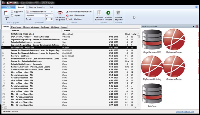Open Fenêtre de partie board icon
Image resolution: width=200 pixels, height=115 pixels.
point(118,13)
